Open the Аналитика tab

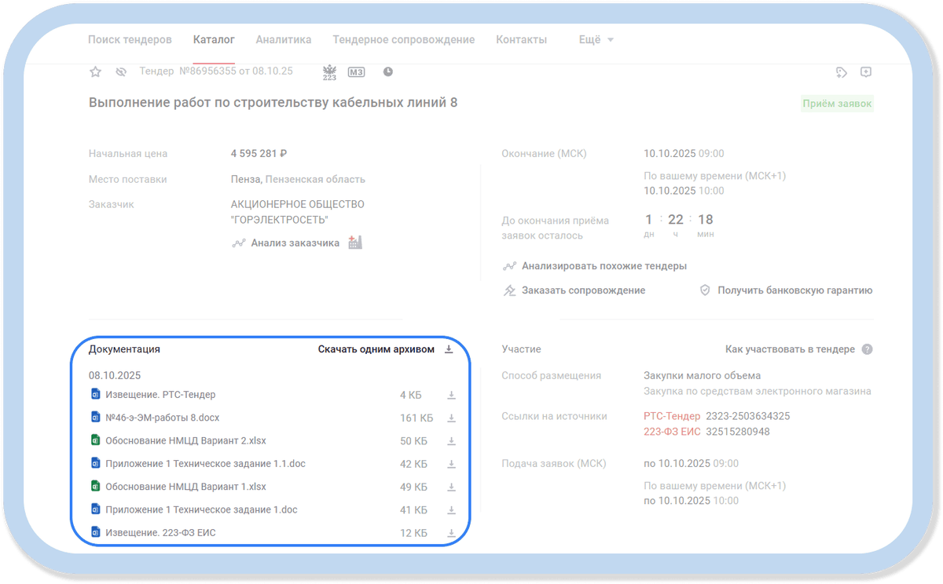(284, 39)
